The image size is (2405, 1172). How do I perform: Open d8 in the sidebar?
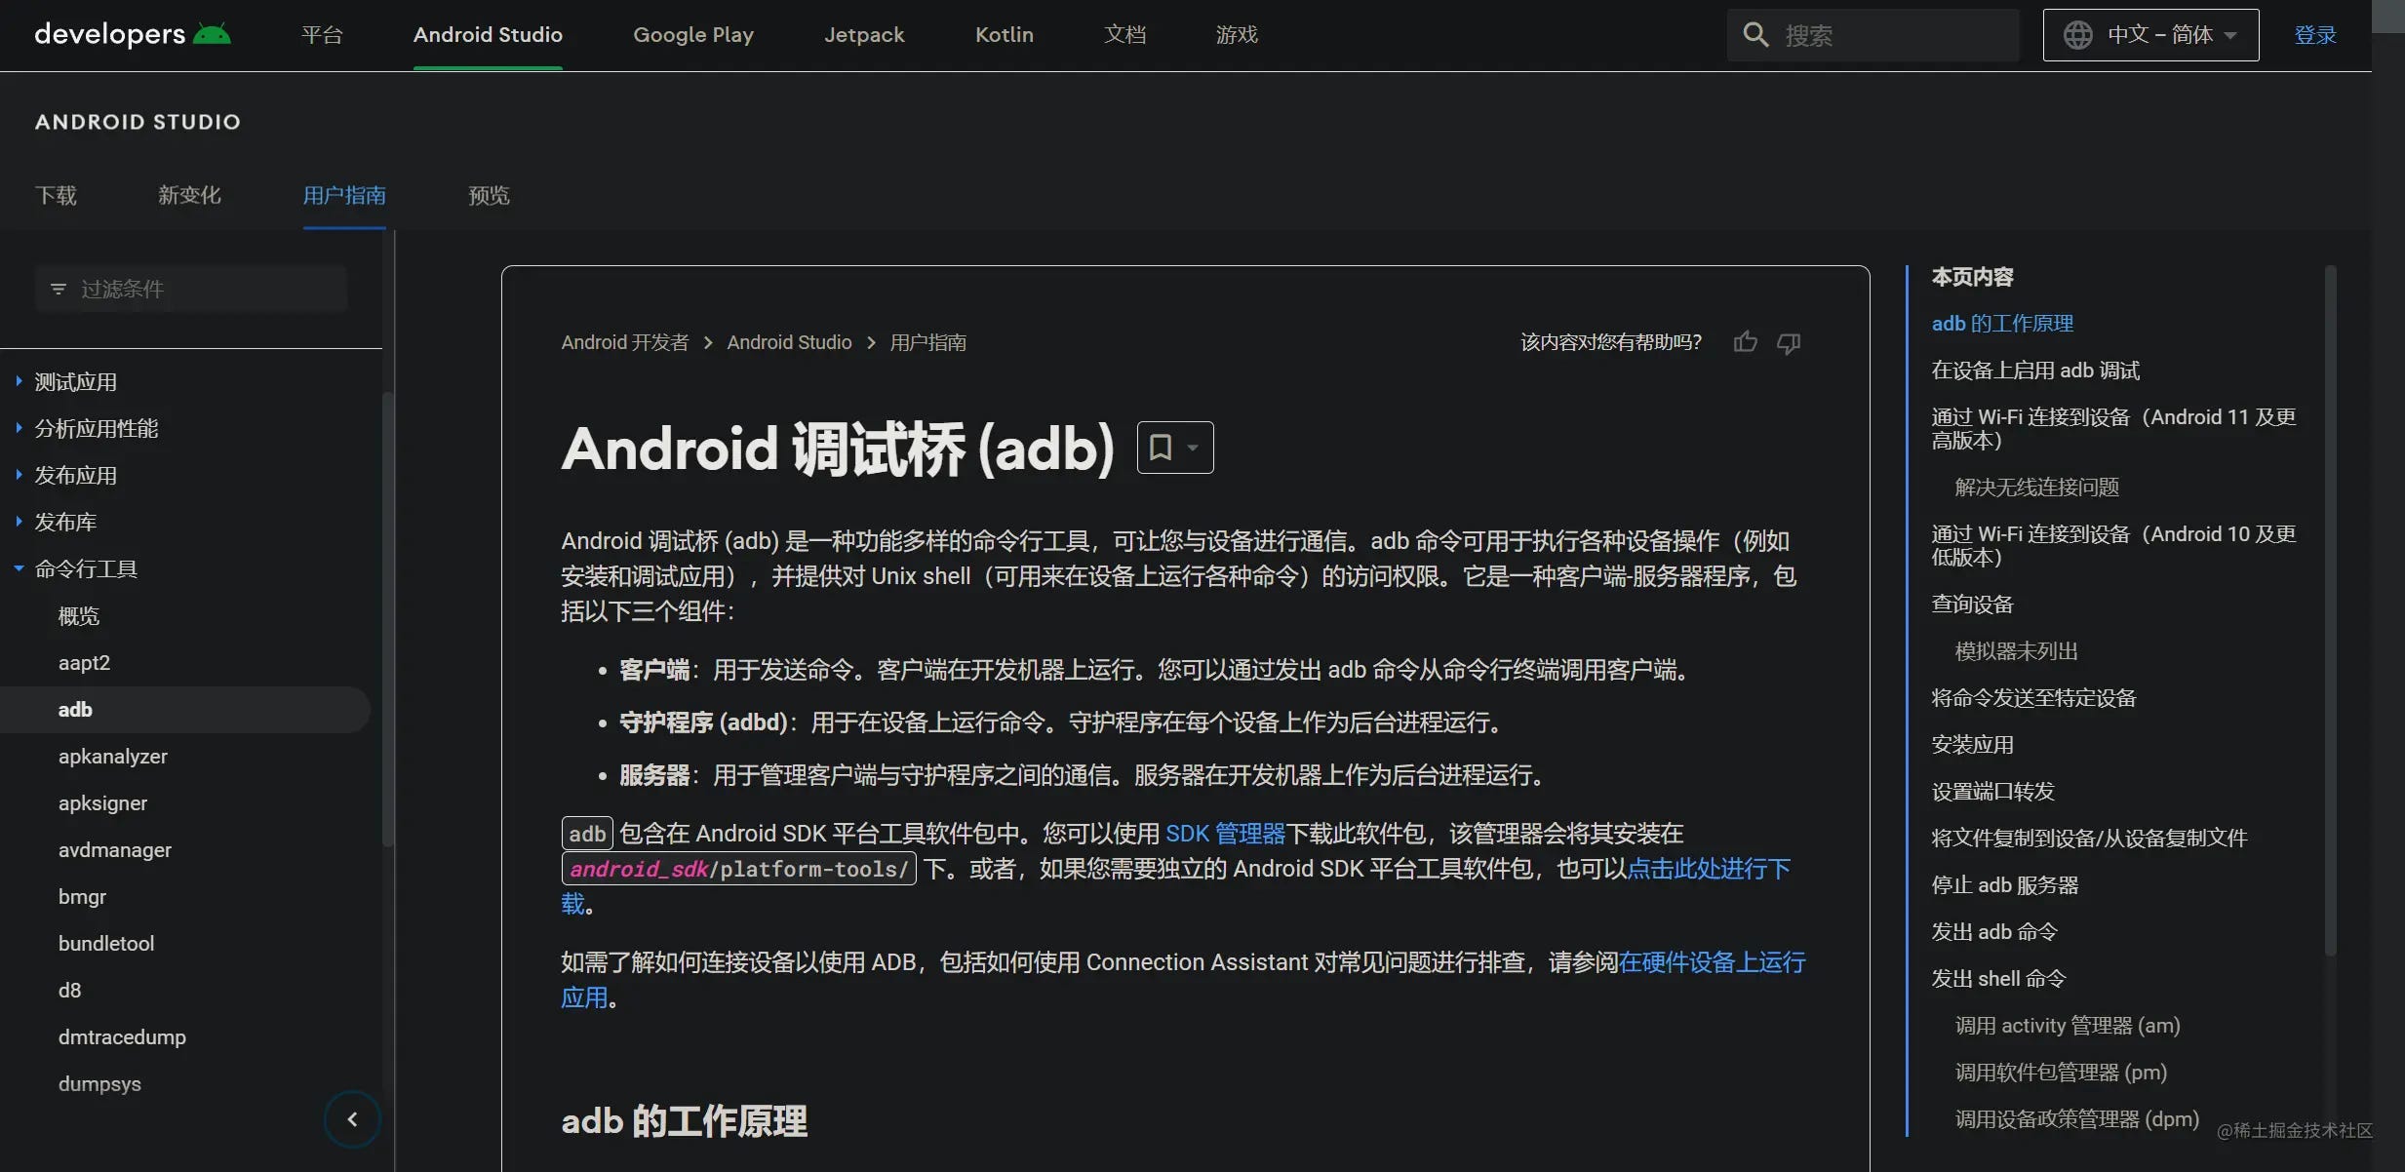[x=69, y=990]
